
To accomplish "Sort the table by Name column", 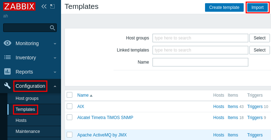I will 83,95.
